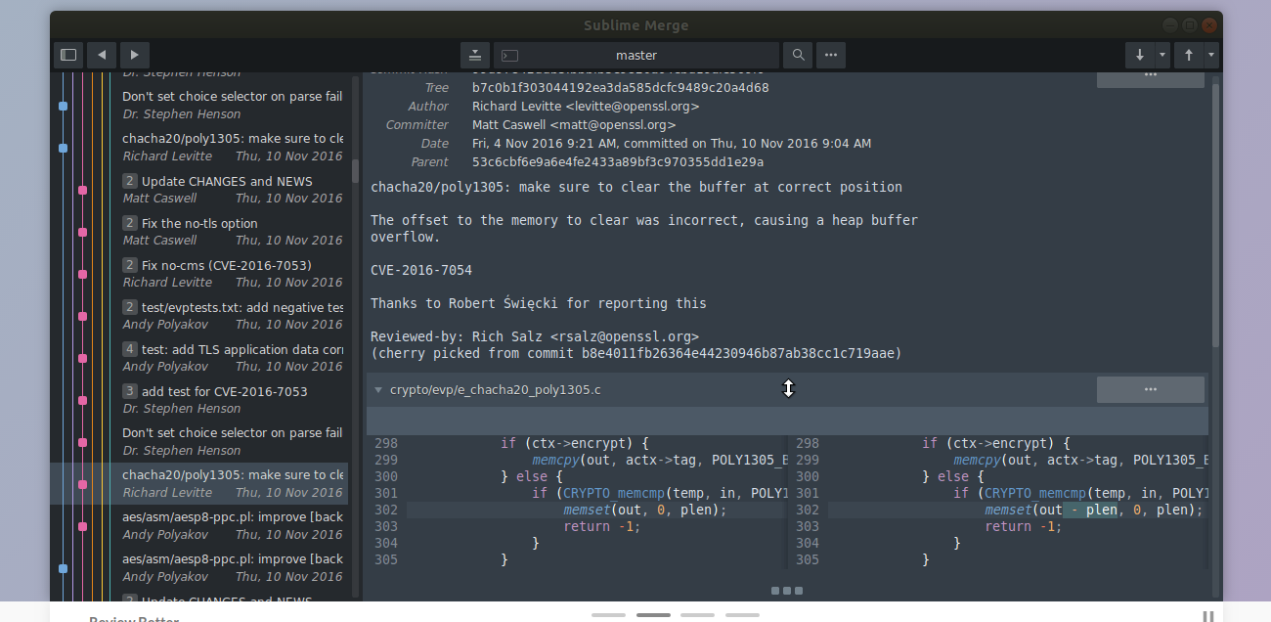1271x622 pixels.
Task: Open the master branch command field
Action: (636, 55)
